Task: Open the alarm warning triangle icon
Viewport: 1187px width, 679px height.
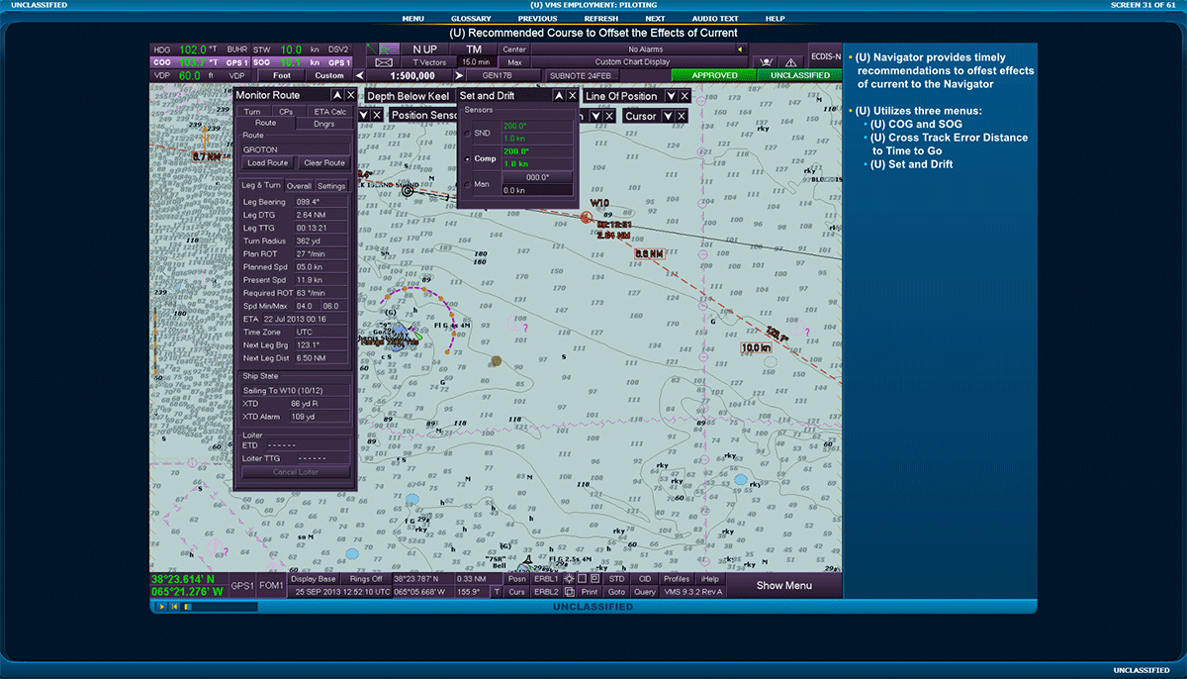Action: (791, 62)
